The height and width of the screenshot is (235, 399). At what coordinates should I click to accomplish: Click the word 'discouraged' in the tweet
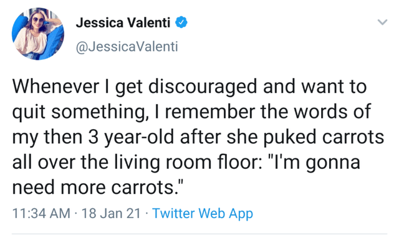(203, 87)
